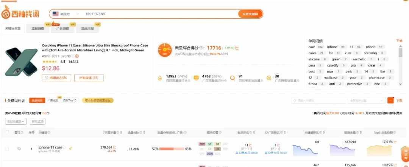View the Cordking phone case product thumbnail
409x167 pixels.
click(21, 62)
